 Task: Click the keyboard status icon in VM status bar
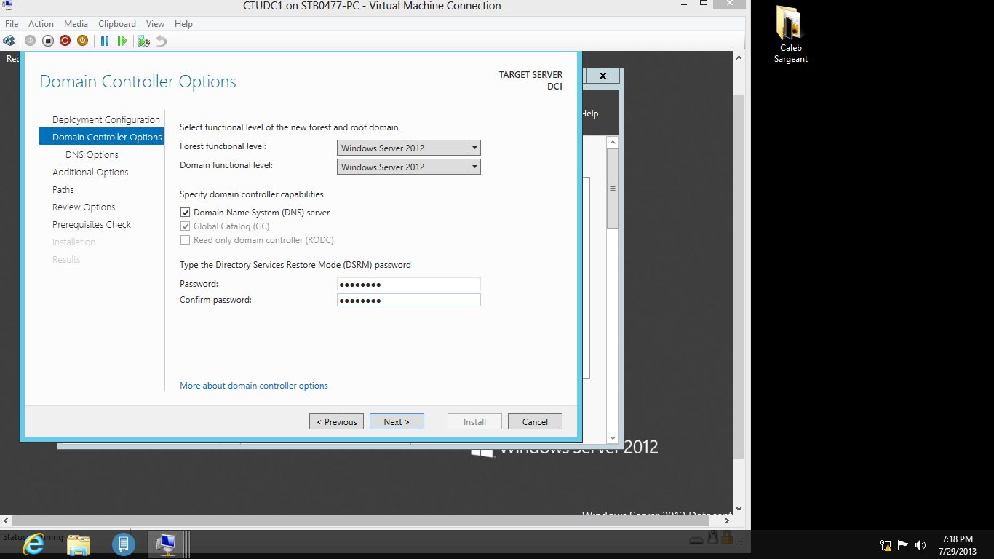pos(696,539)
